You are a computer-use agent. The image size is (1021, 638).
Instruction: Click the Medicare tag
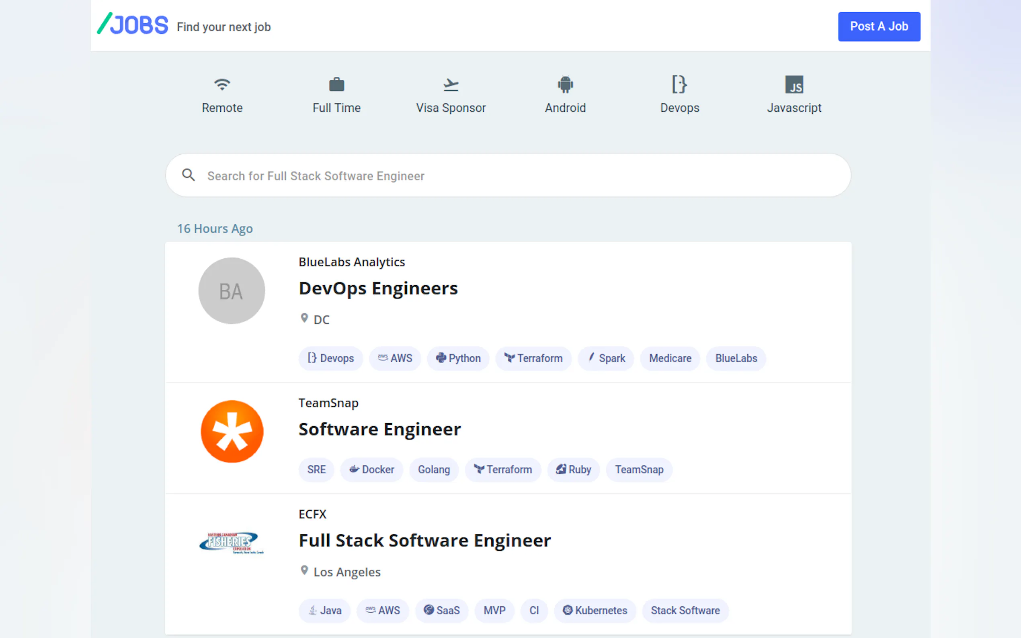[x=670, y=358]
